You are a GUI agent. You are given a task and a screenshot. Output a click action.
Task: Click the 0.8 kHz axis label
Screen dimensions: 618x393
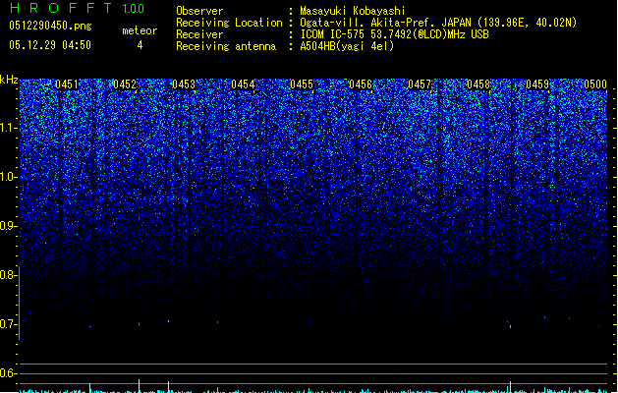pos(9,275)
